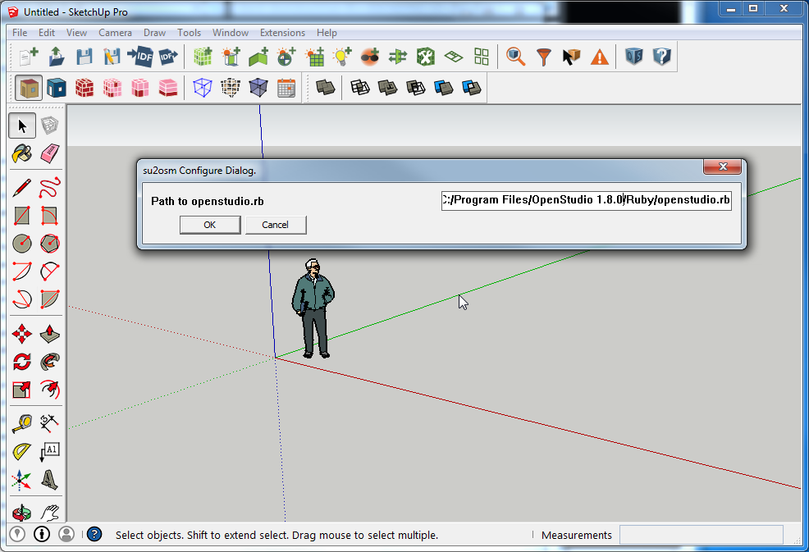This screenshot has height=552, width=809.
Task: Open the Window menu
Action: 230,33
